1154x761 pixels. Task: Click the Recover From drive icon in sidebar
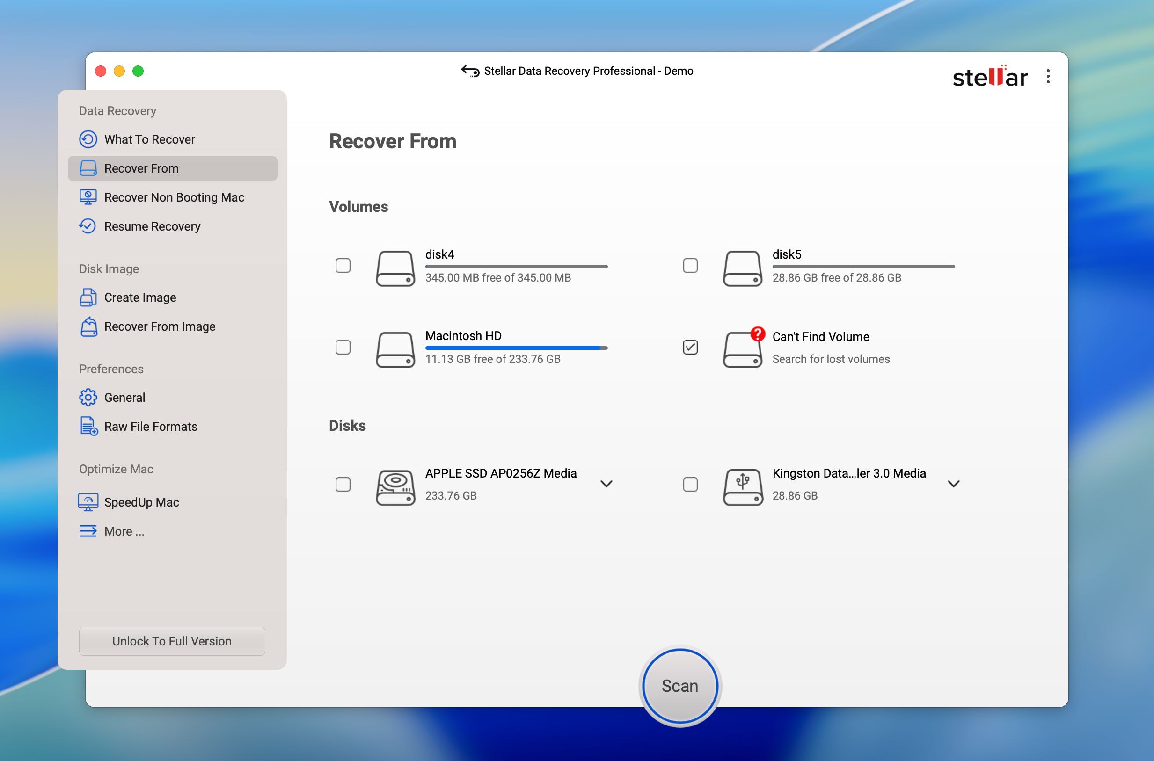point(88,168)
